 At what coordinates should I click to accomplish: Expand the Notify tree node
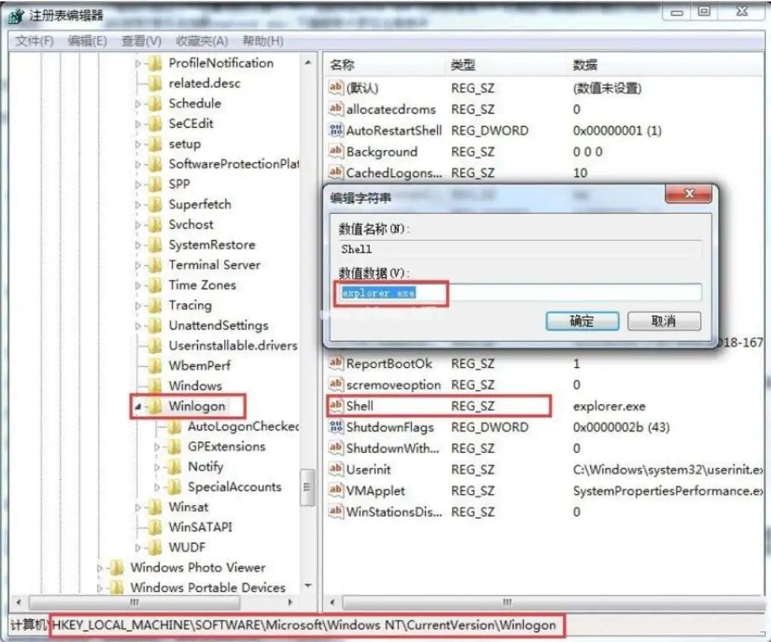click(x=158, y=467)
